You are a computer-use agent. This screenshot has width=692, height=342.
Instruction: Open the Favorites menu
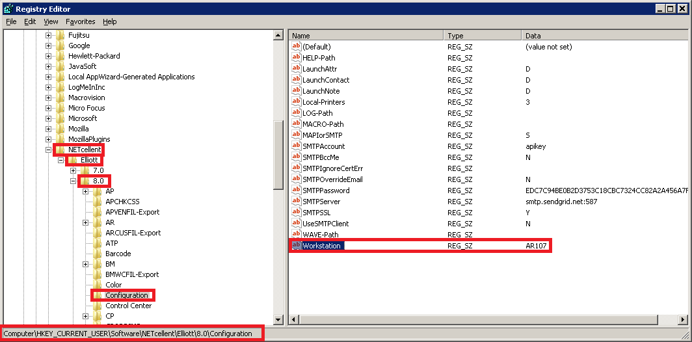click(81, 21)
